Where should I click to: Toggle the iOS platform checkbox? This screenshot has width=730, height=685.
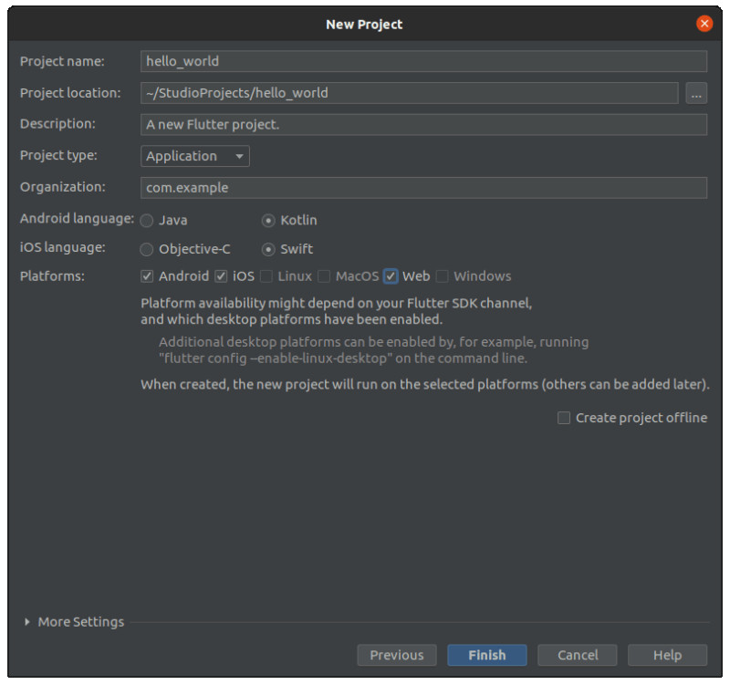click(220, 276)
